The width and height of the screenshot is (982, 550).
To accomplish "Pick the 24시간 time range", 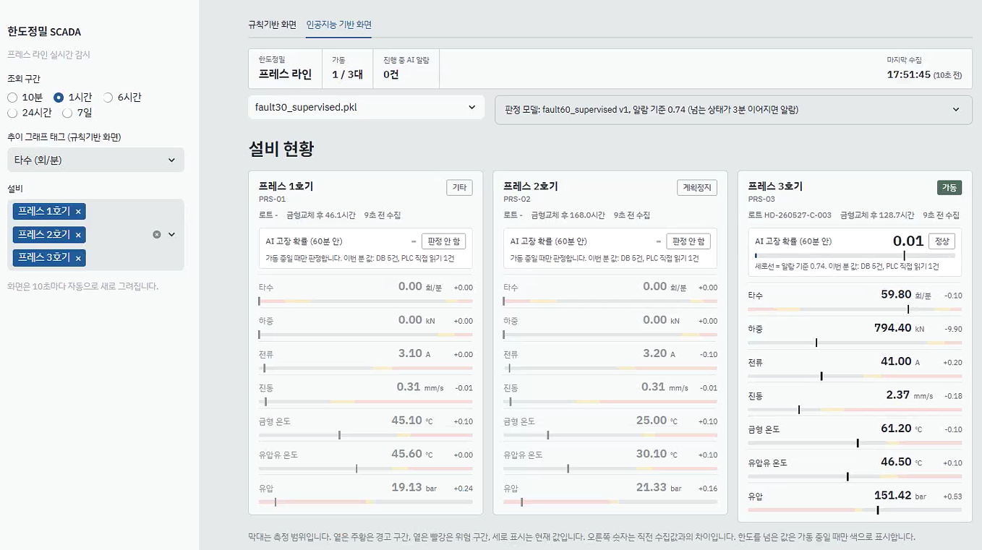I will 30,113.
